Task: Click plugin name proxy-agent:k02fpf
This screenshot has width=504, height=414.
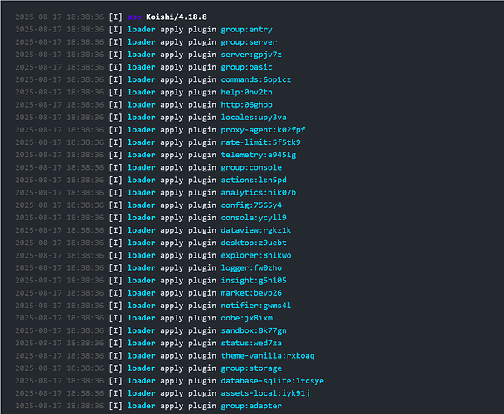Action: pos(263,130)
